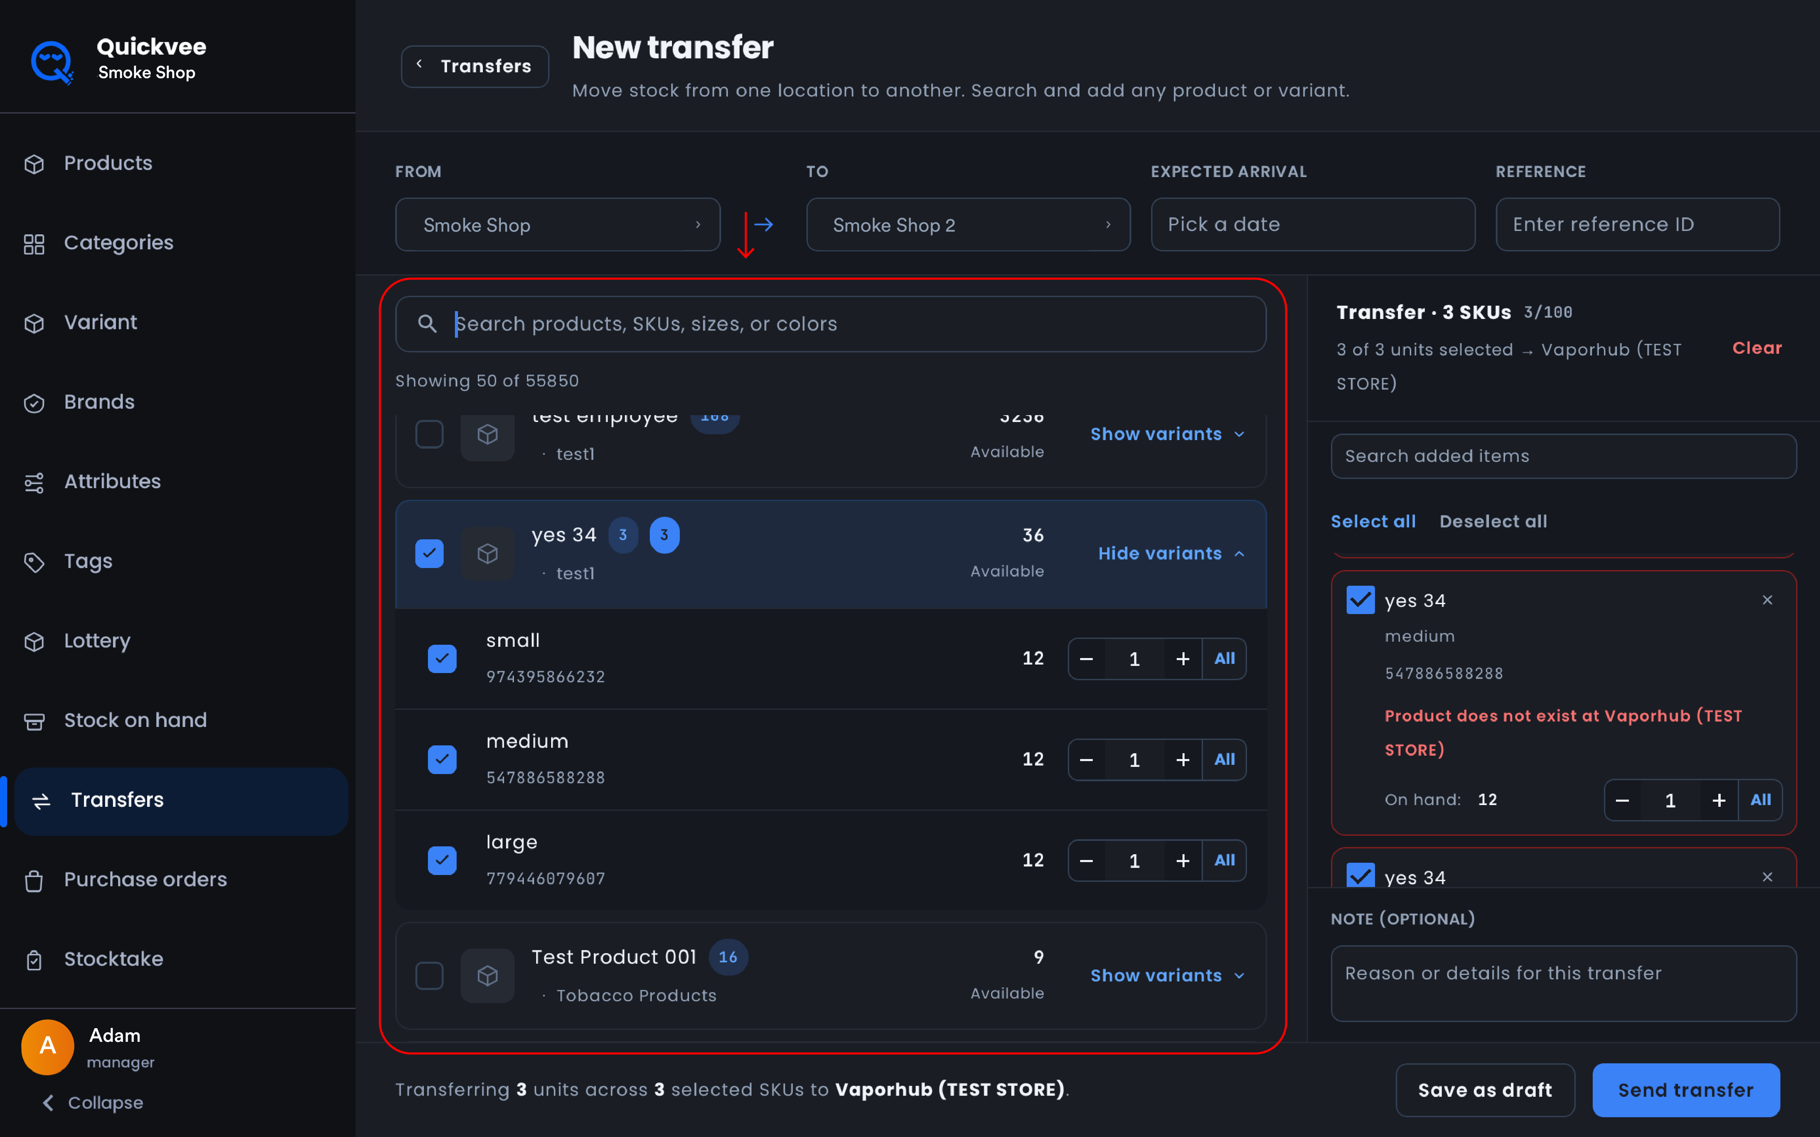Click the transfer note text area

[x=1564, y=983]
